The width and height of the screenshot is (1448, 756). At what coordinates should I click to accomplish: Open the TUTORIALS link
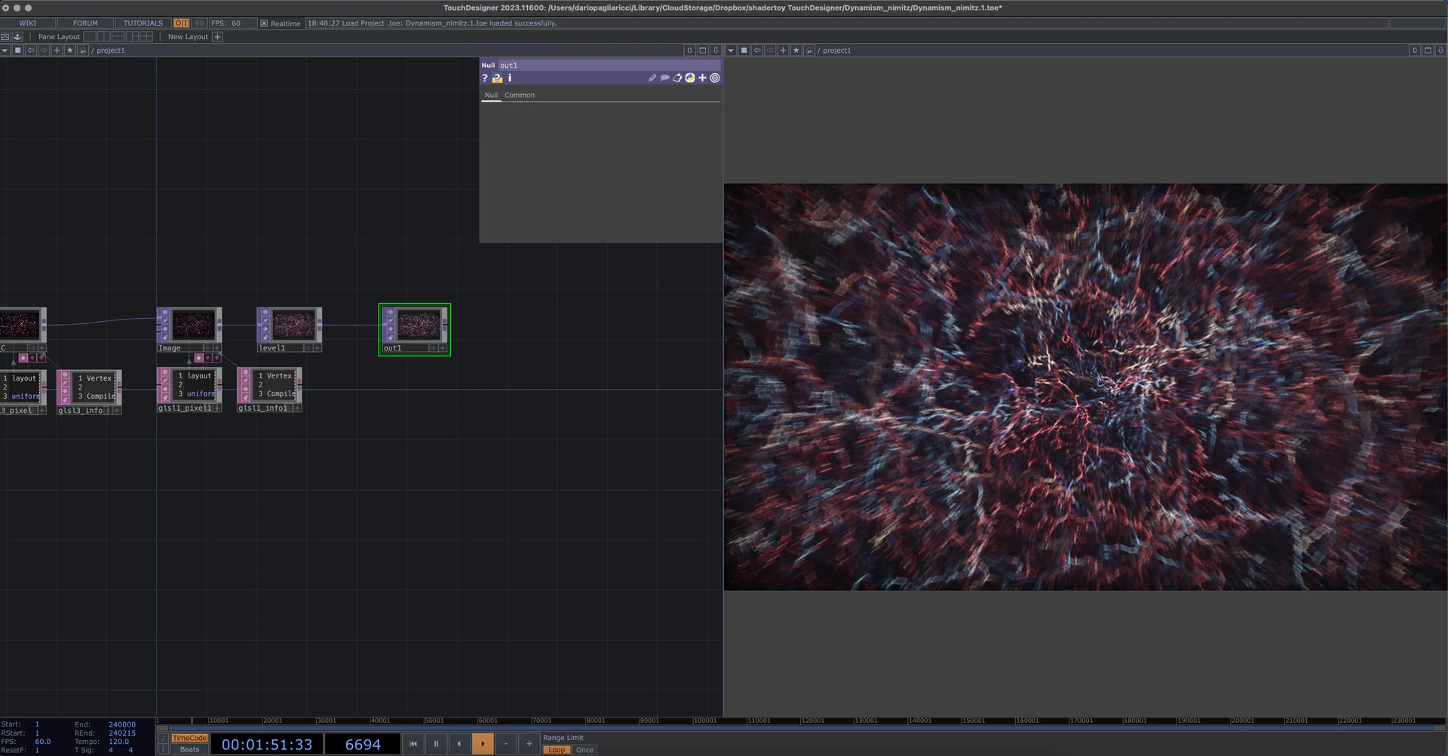click(143, 23)
